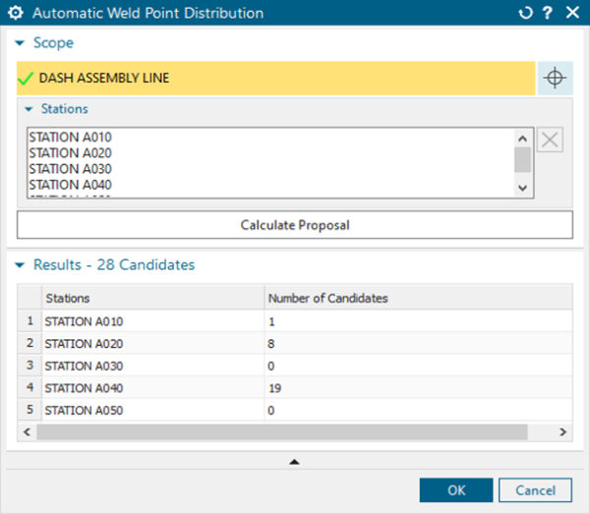Image resolution: width=590 pixels, height=514 pixels.
Task: Click the settings gear icon in title bar
Action: 15,14
